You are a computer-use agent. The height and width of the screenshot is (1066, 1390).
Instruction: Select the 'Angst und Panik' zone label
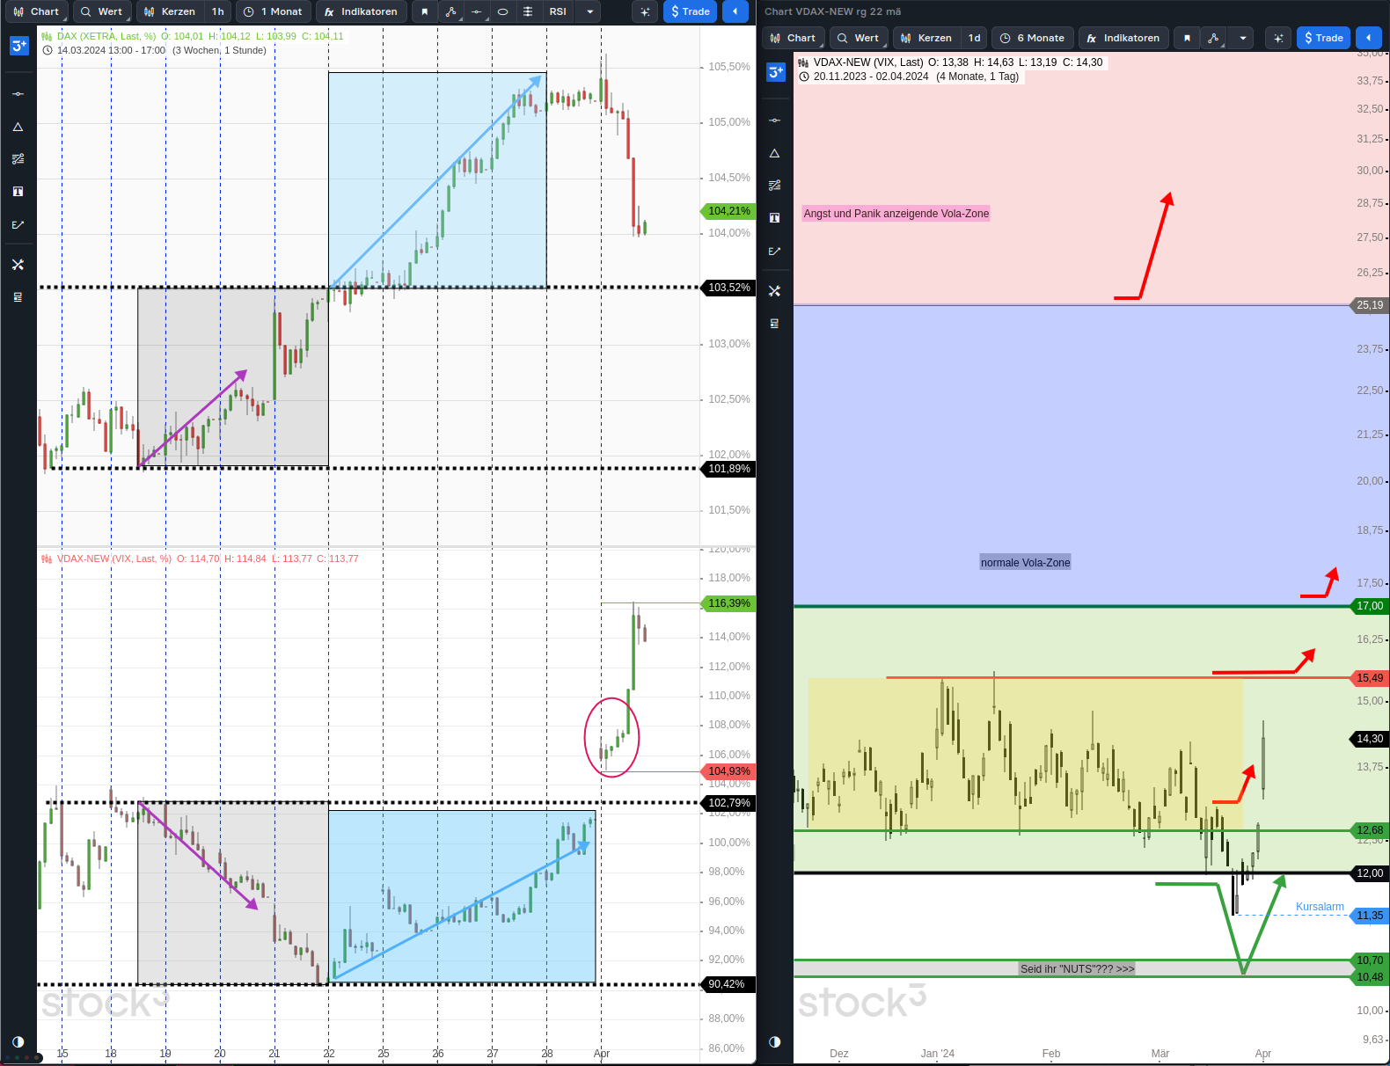point(896,214)
